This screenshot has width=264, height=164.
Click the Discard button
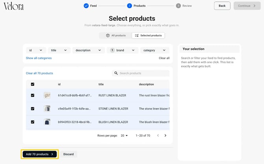[x=69, y=154]
